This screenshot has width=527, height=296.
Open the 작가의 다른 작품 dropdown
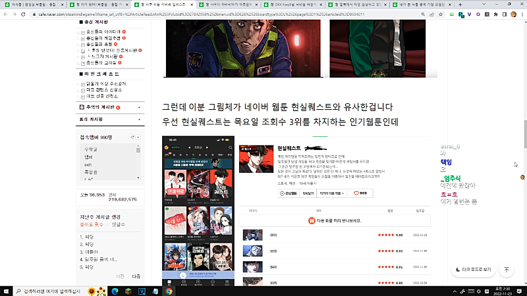coord(332,193)
